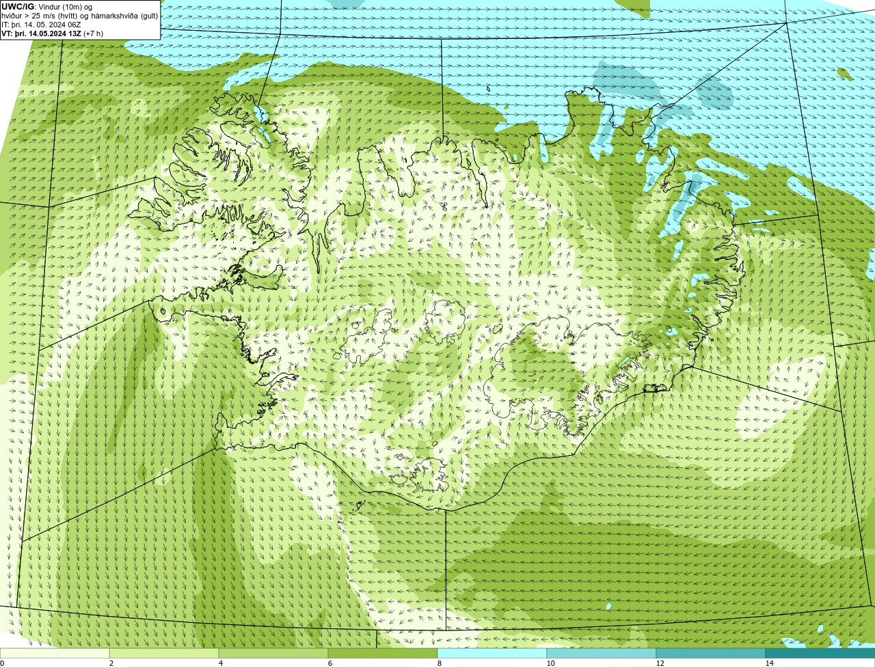Click the legend scale label "12"

(x=660, y=663)
